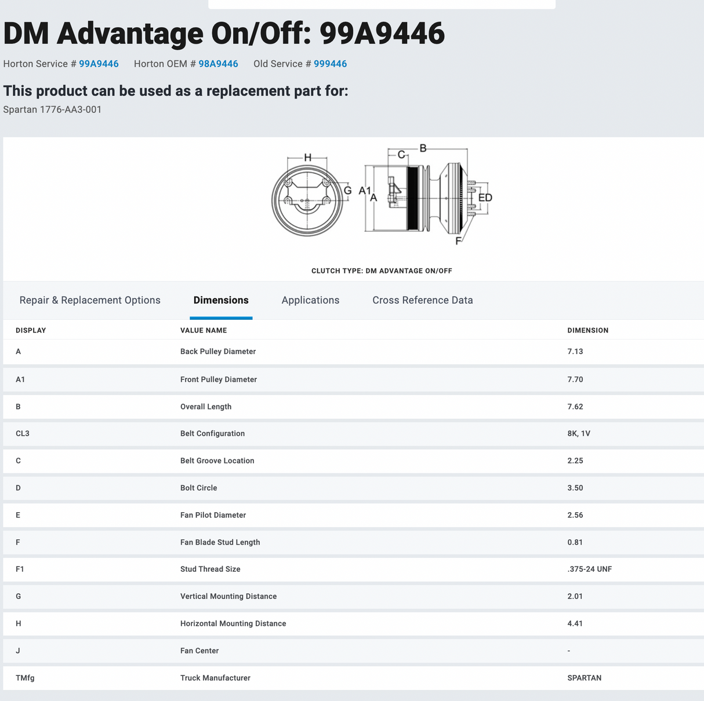This screenshot has width=704, height=701.
Task: Select the Fan Center row label
Action: click(199, 651)
